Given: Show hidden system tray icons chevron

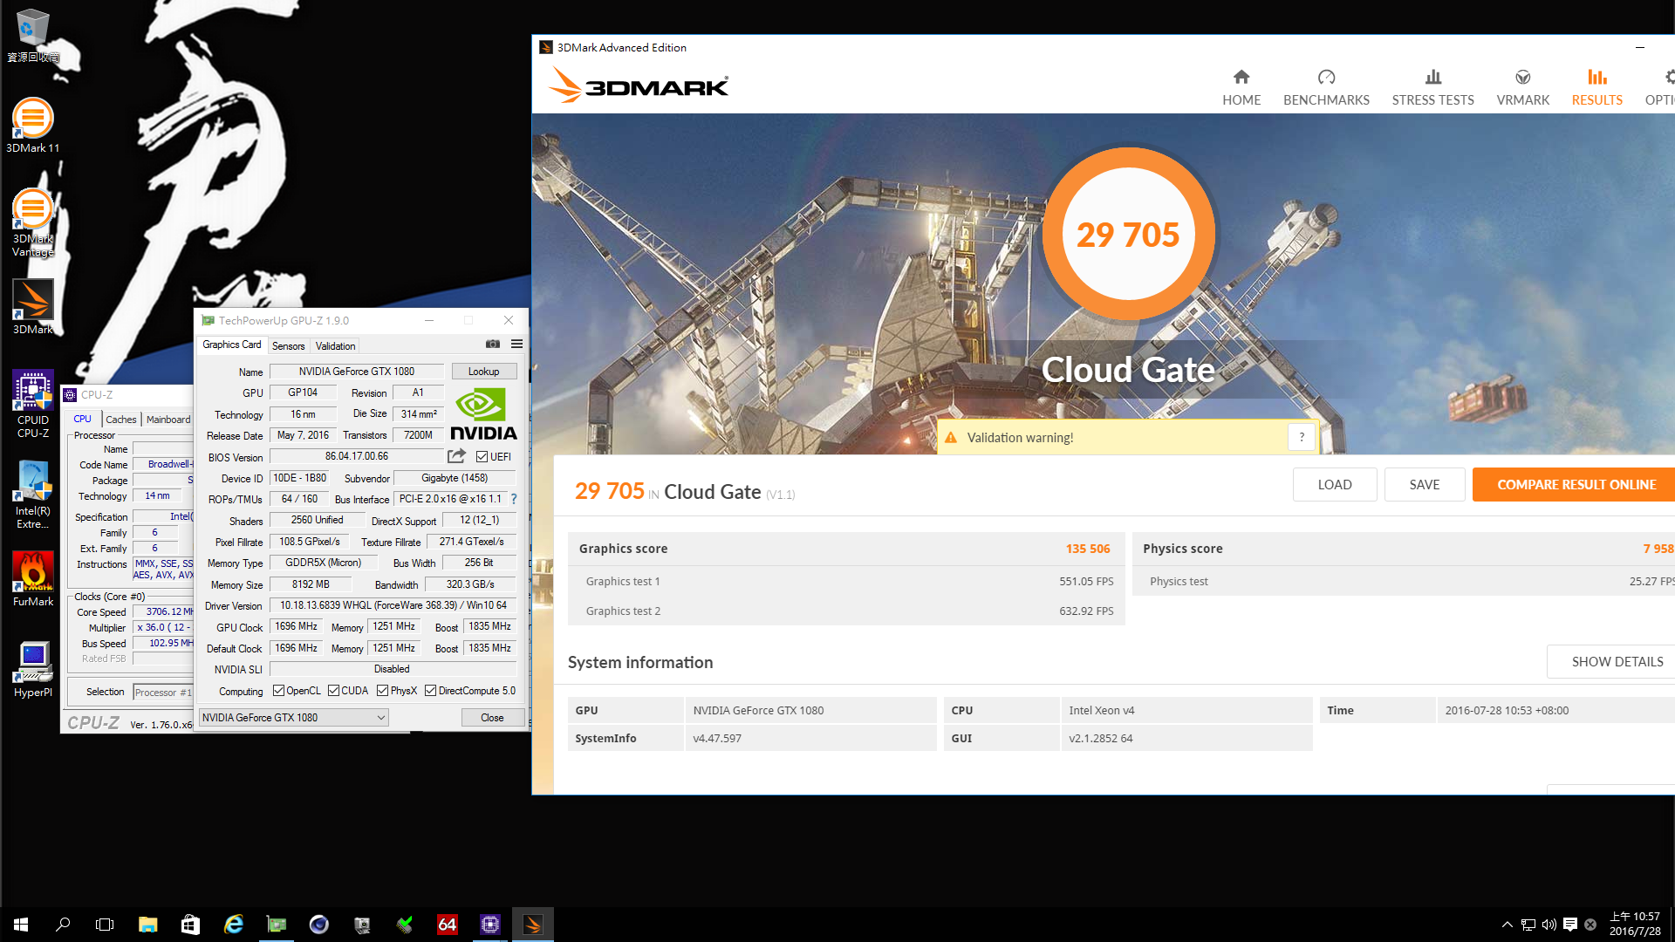Looking at the screenshot, I should [x=1507, y=925].
